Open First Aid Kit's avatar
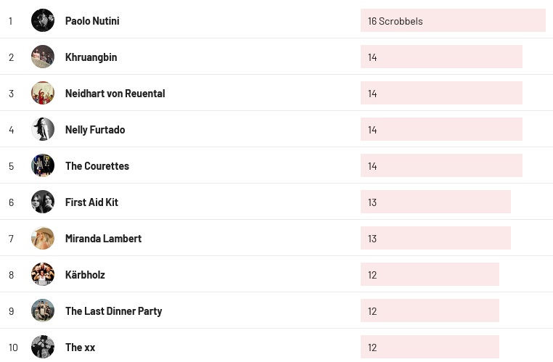The width and height of the screenshot is (553, 362). tap(43, 202)
